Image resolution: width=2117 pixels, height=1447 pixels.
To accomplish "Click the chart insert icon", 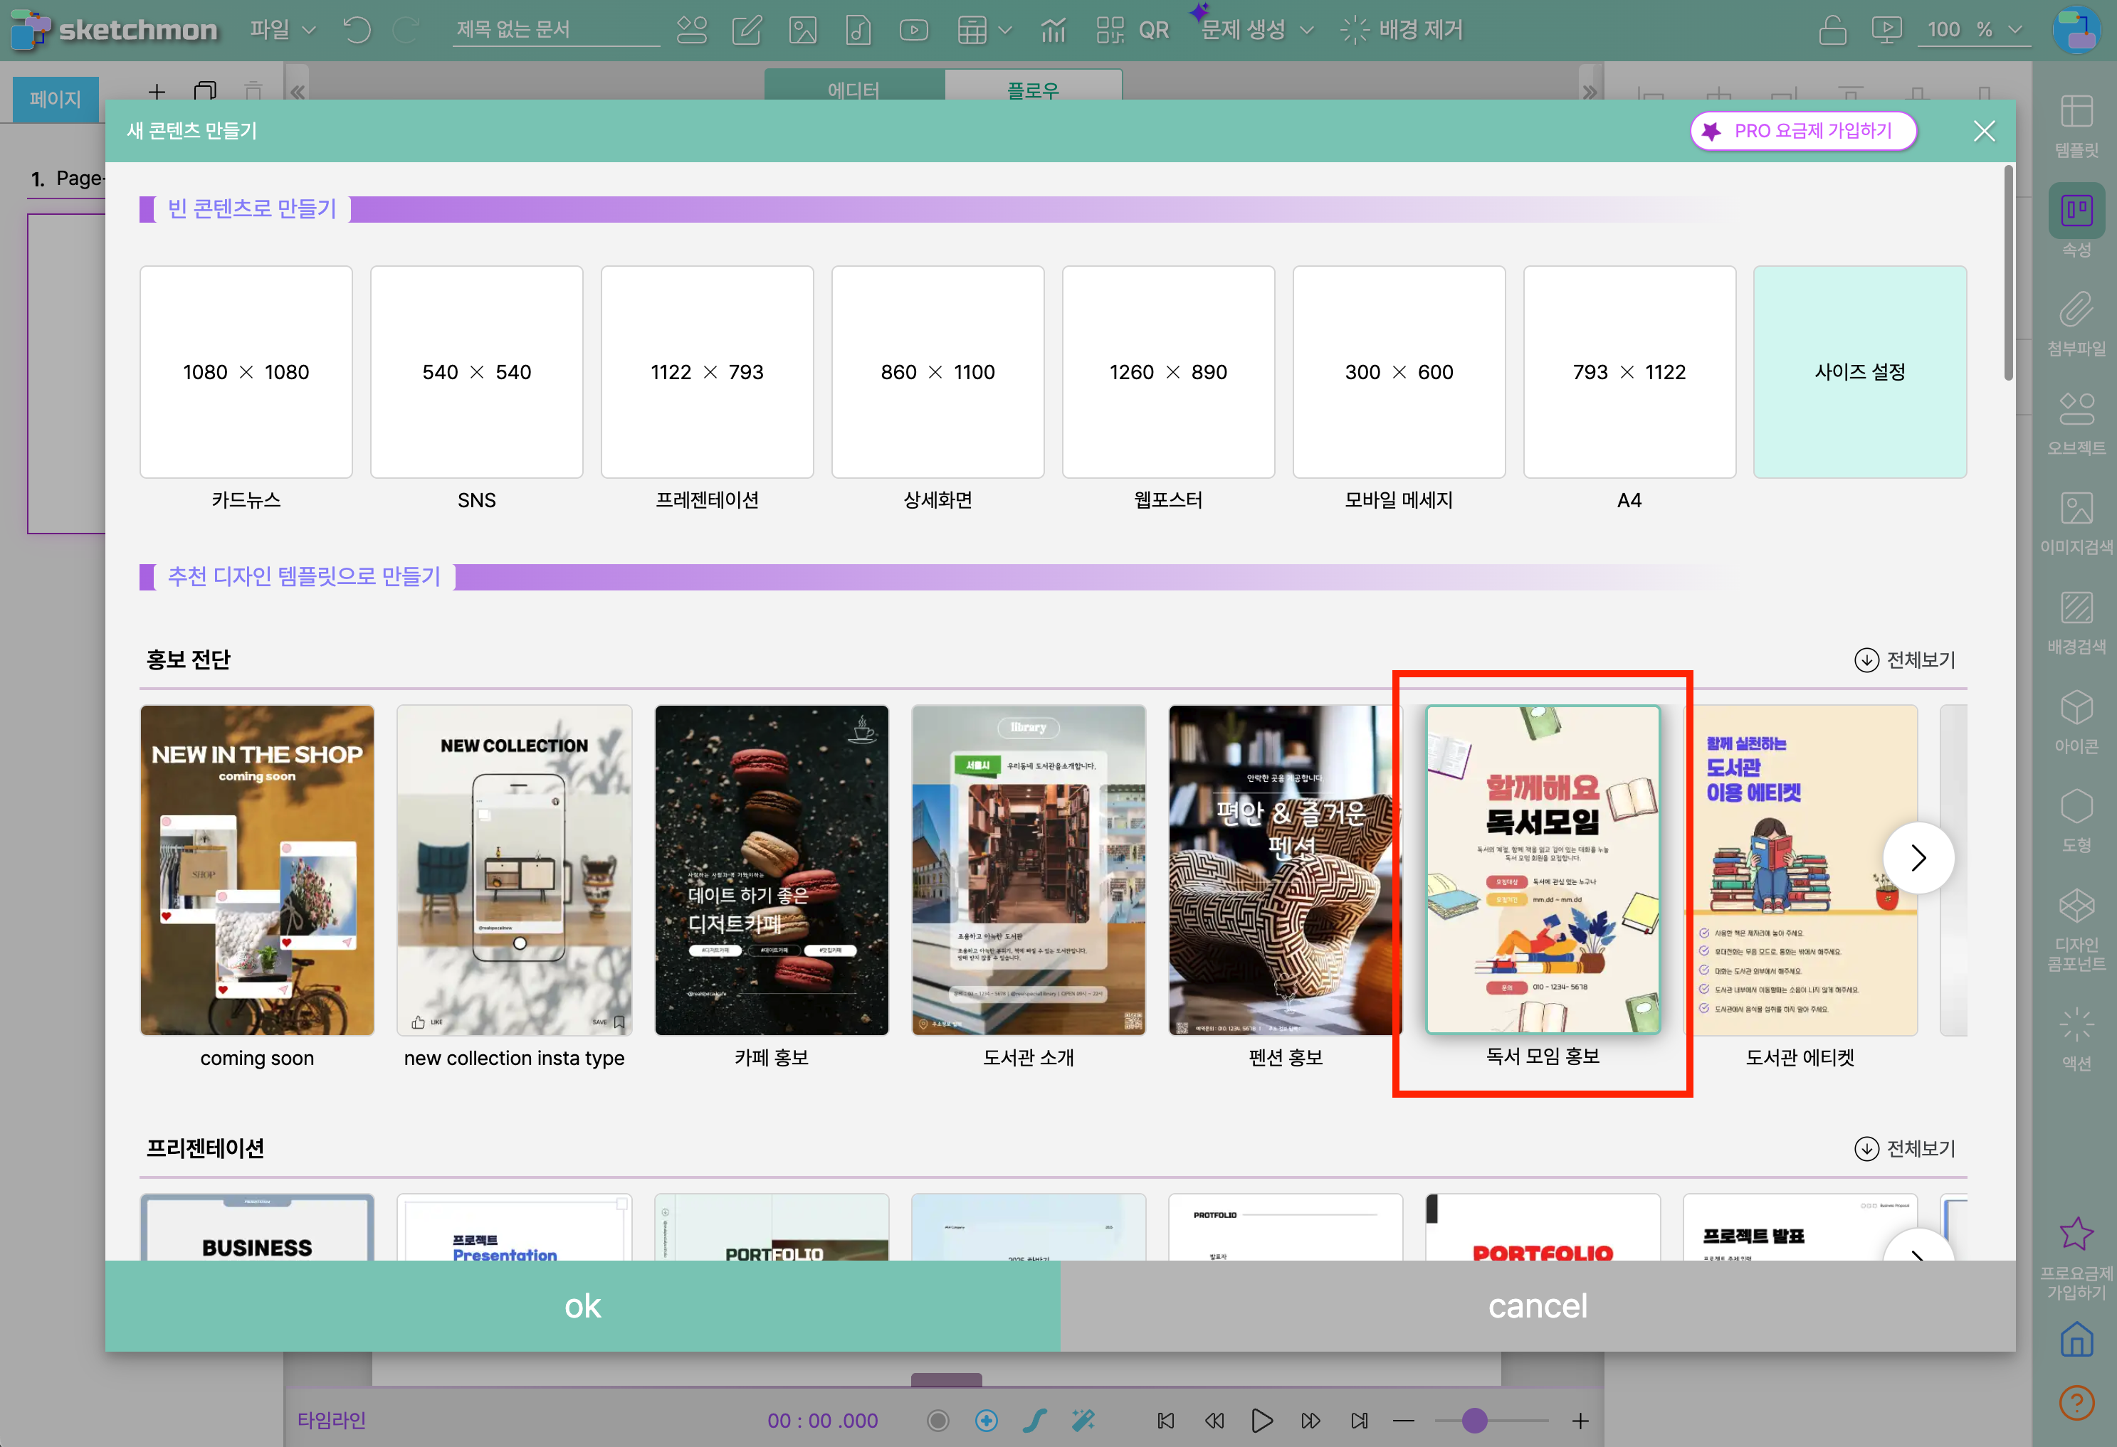I will pos(1053,30).
